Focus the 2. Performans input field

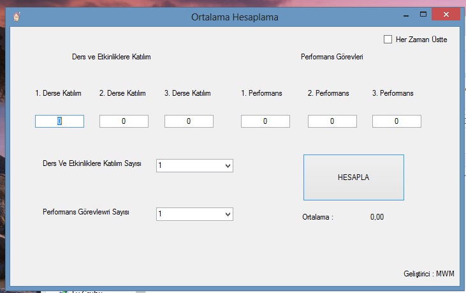(332, 121)
